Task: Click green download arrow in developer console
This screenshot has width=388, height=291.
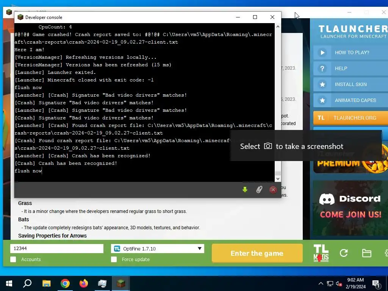Action: click(245, 189)
